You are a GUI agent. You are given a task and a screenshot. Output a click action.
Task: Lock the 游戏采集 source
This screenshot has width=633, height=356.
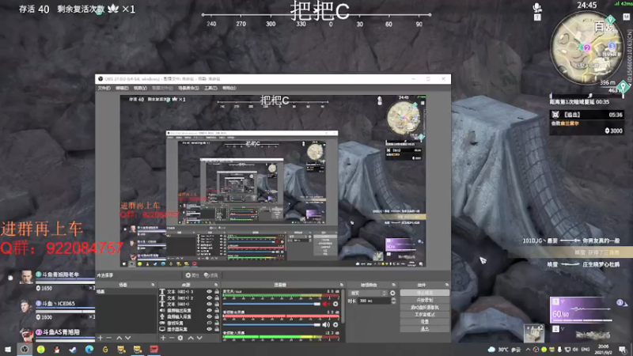(x=217, y=323)
